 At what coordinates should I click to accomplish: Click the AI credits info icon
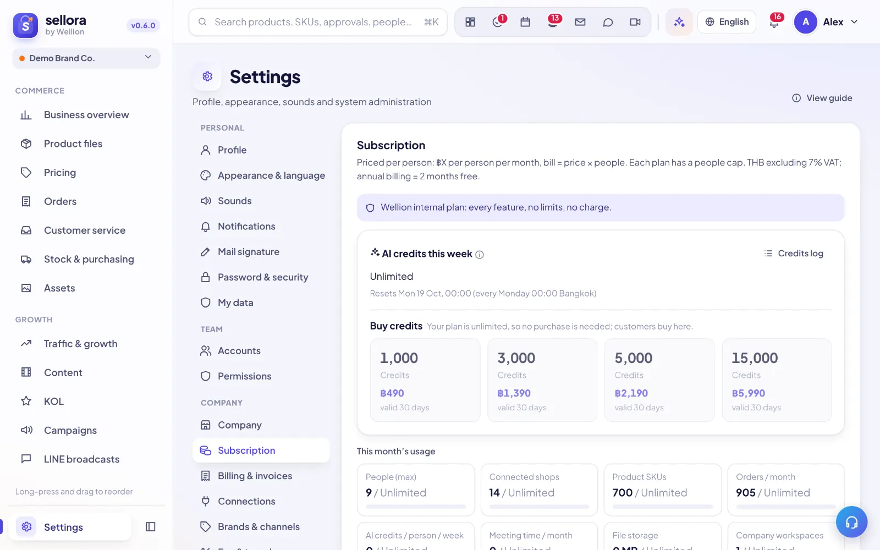480,255
